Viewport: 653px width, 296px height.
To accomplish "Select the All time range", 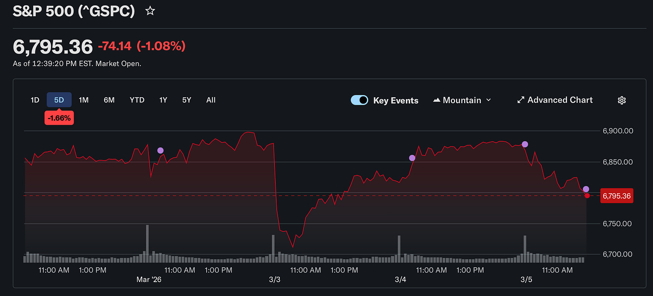I will pos(211,100).
